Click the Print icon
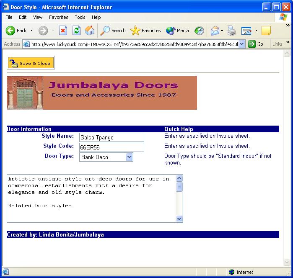 [231, 31]
